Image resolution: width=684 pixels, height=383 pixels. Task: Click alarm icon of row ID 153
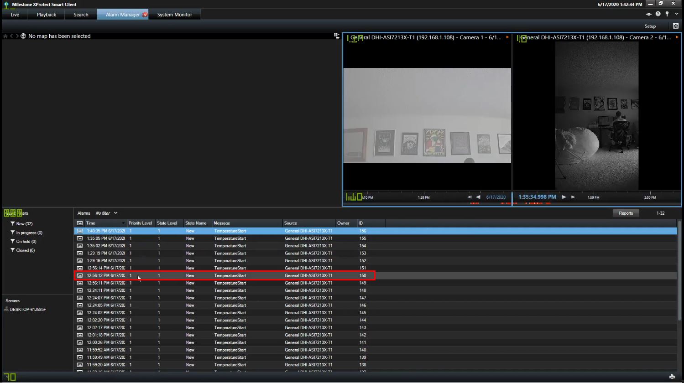tap(80, 253)
